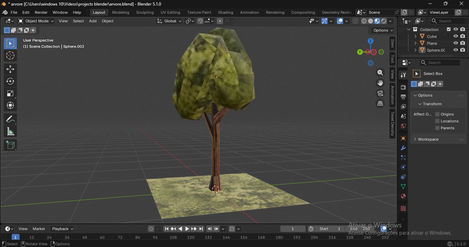
Task: Play animation forward in timeline
Action: [187, 229]
